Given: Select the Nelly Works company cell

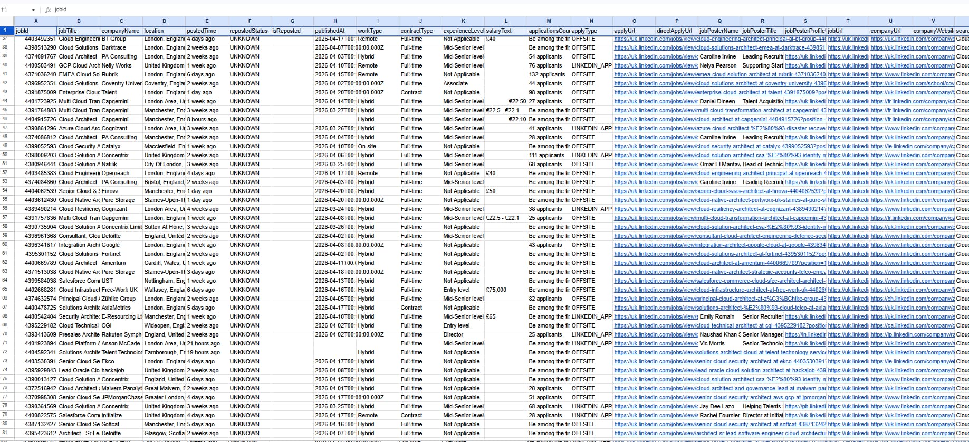Looking at the screenshot, I should [x=121, y=65].
